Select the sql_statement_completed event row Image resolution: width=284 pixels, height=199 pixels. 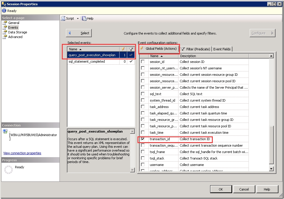pos(101,61)
